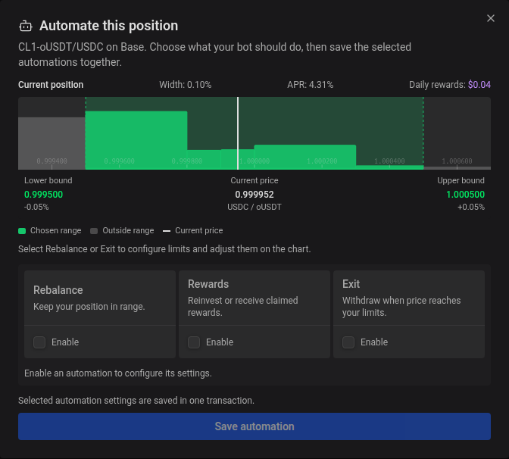Click the -0.05% lower bound offset

pyautogui.click(x=36, y=207)
